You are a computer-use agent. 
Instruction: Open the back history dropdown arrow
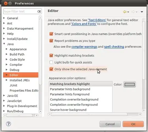(x=128, y=12)
